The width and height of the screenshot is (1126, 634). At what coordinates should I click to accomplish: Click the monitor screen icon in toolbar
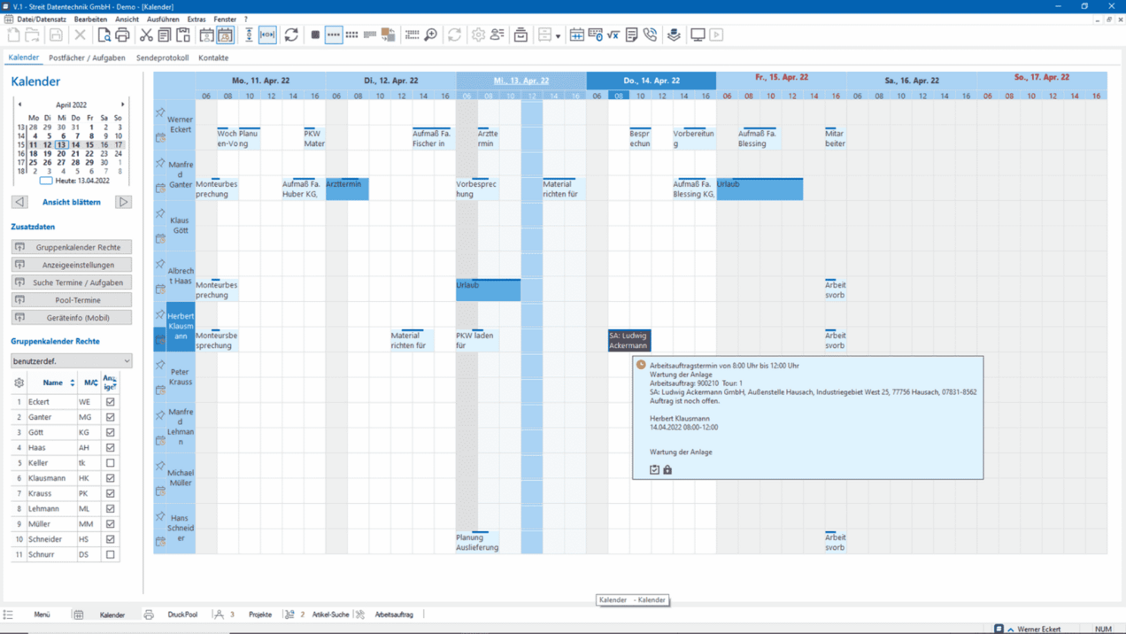[698, 35]
